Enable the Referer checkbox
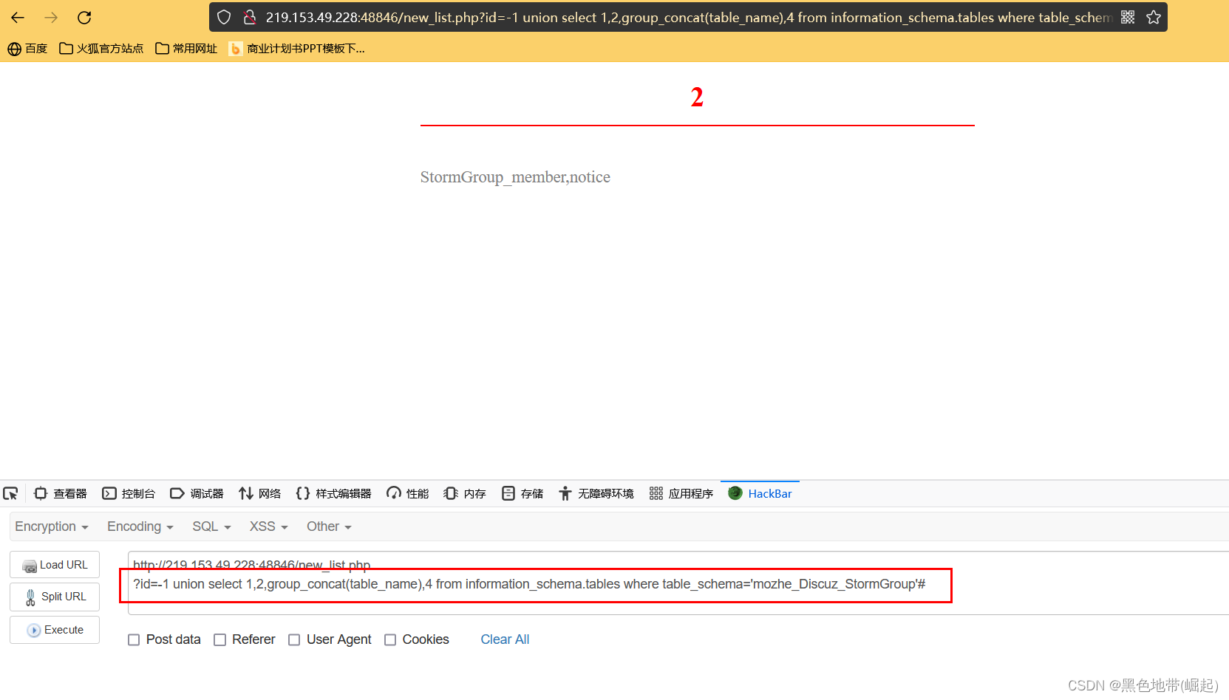This screenshot has width=1229, height=700. point(219,639)
